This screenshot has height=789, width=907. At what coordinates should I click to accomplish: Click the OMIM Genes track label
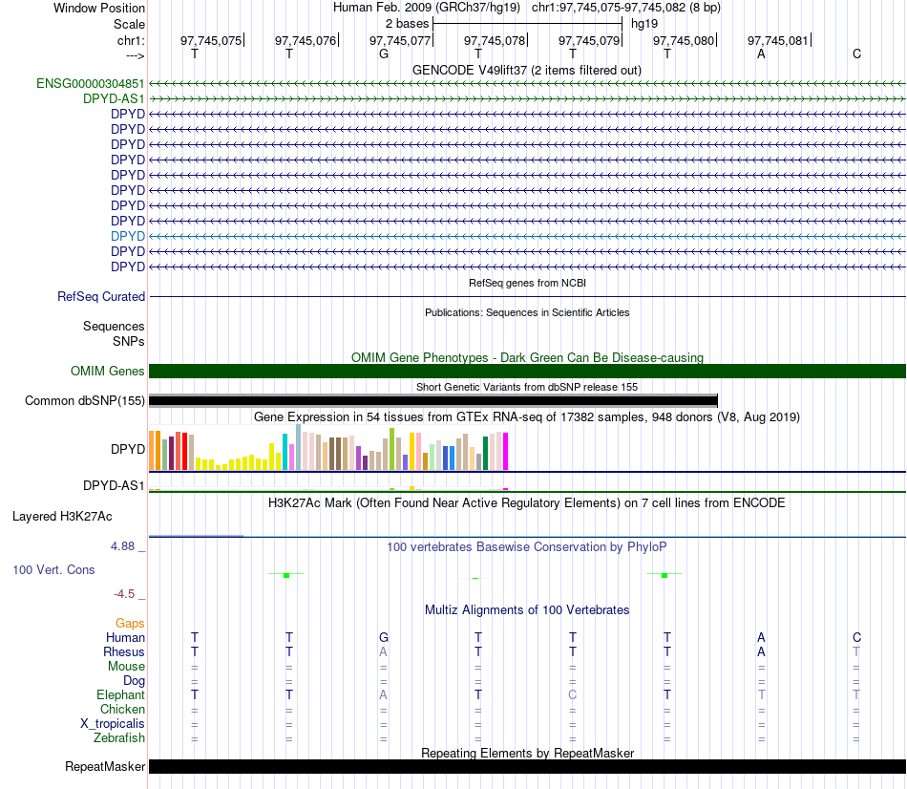click(x=107, y=371)
